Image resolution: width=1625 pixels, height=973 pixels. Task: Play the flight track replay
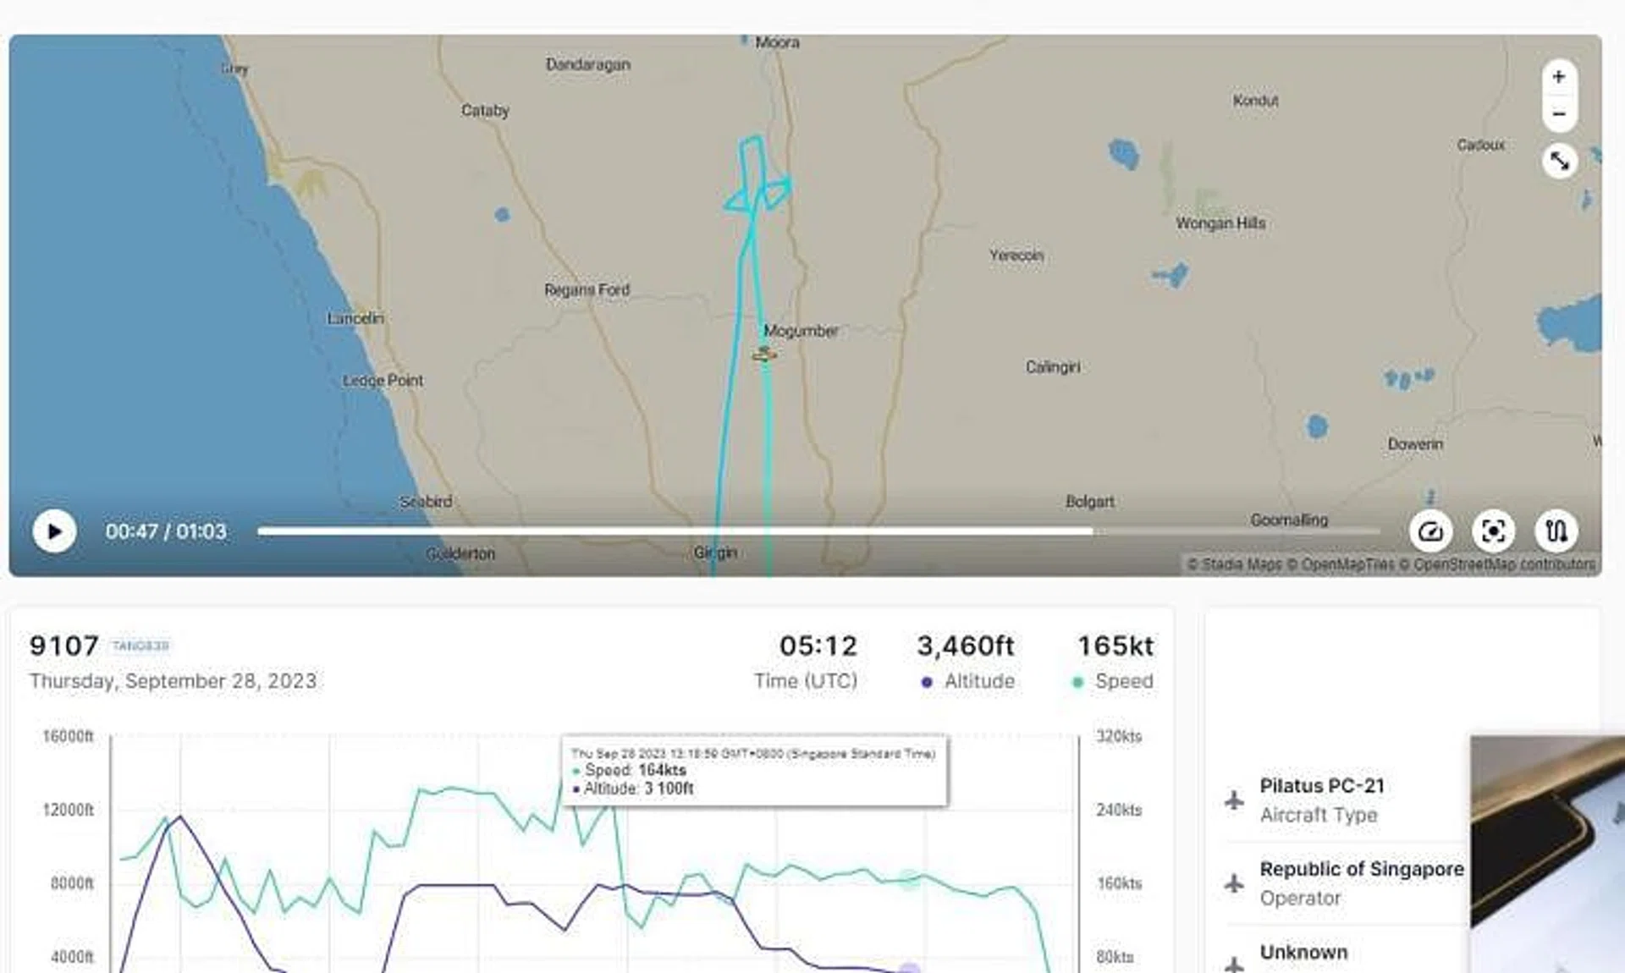click(x=54, y=531)
